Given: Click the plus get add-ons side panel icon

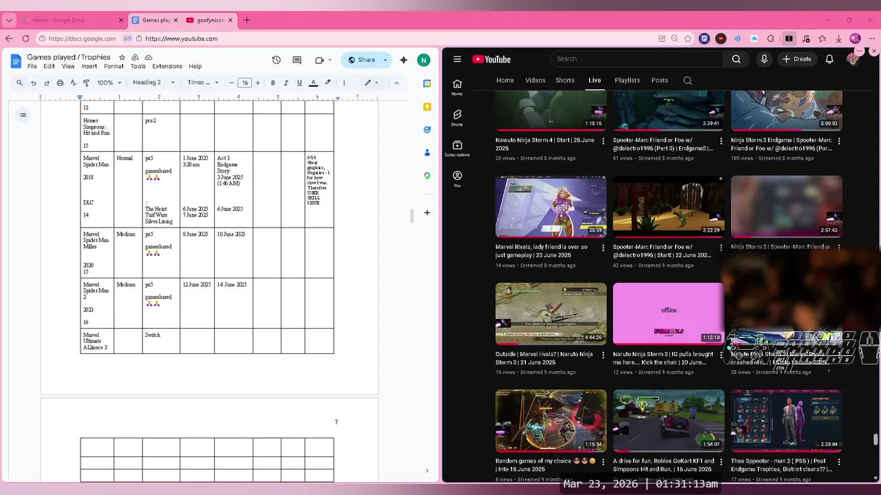Looking at the screenshot, I should click(427, 212).
